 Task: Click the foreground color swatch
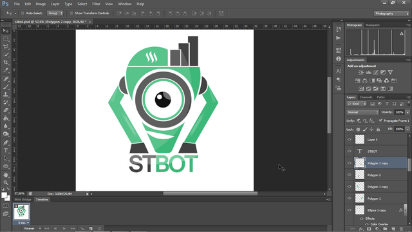4,195
